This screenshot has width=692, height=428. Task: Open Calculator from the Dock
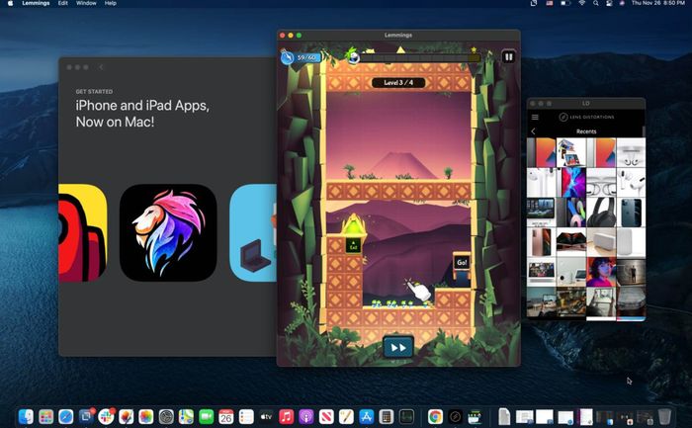(x=387, y=416)
